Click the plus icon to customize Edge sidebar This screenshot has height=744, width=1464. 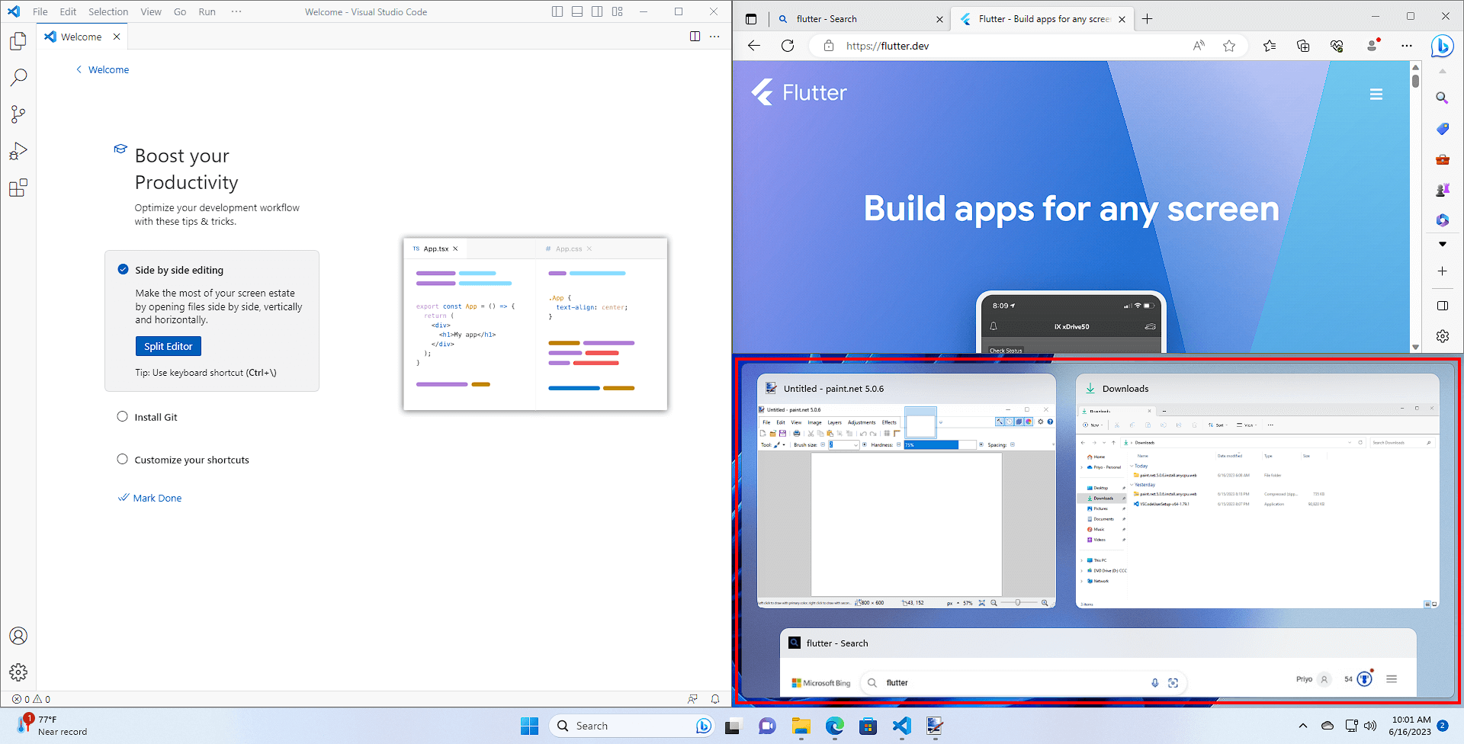click(1442, 271)
